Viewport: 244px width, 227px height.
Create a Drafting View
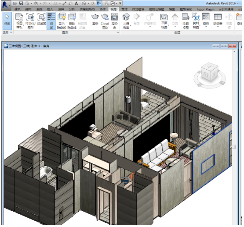tap(186, 21)
